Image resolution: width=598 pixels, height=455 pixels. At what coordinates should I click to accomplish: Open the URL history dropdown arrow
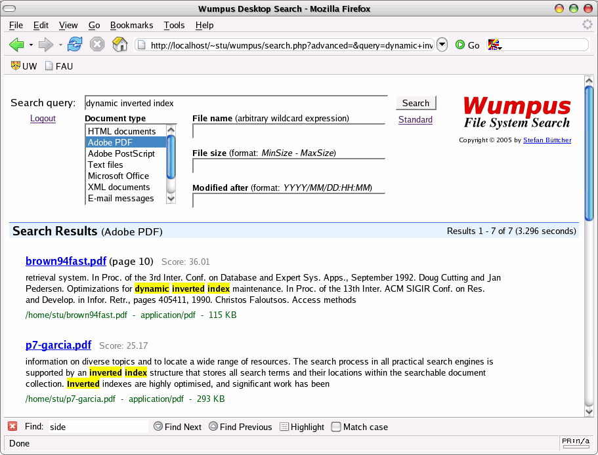(x=442, y=45)
